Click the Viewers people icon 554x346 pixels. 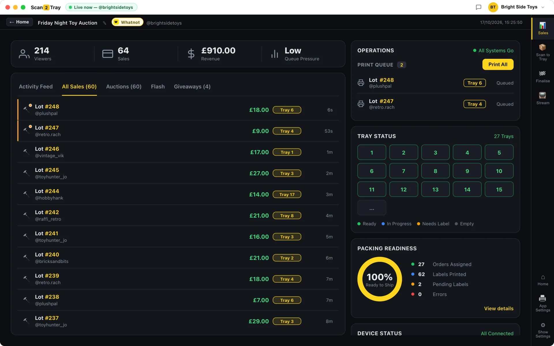[24, 54]
